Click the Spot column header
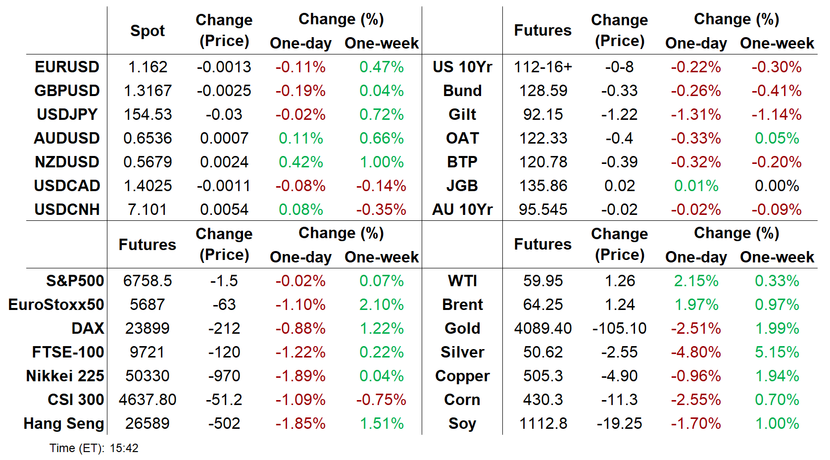The height and width of the screenshot is (460, 830). pyautogui.click(x=147, y=31)
